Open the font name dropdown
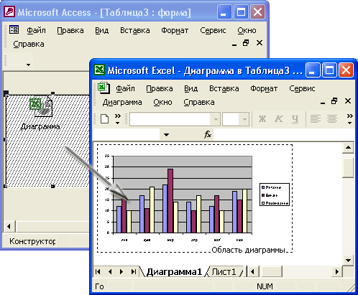Image resolution: width=358 pixels, height=295 pixels. click(216, 119)
